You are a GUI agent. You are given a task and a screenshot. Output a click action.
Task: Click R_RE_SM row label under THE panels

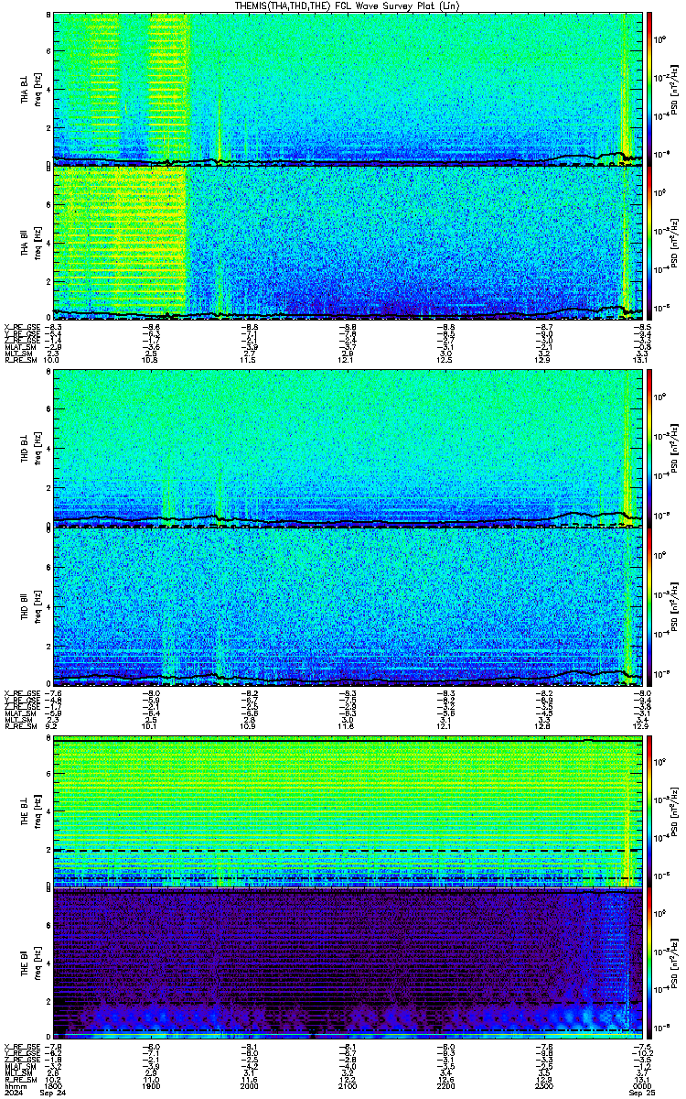21,1081
